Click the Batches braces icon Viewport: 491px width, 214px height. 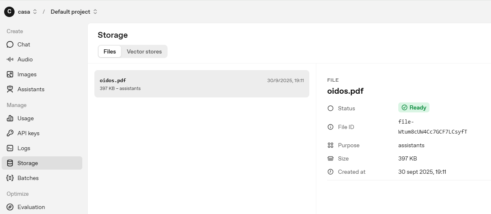10,178
